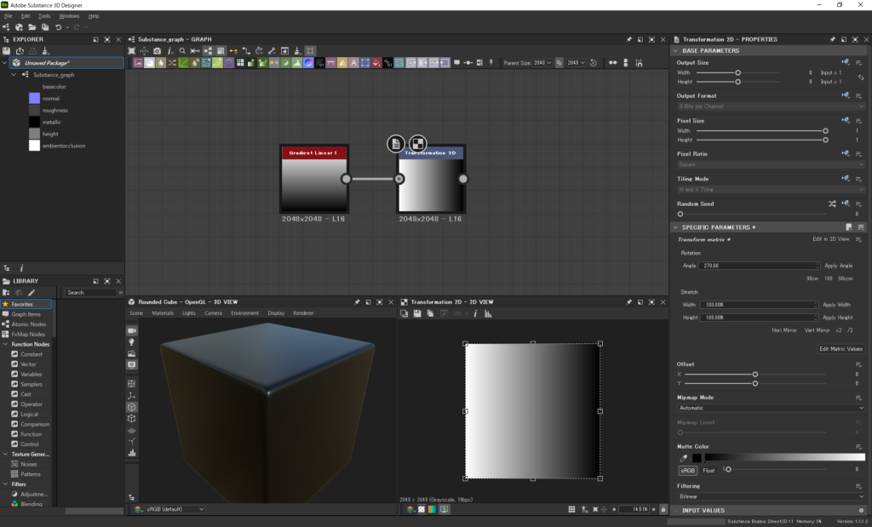Click the Library Search field
The image size is (872, 527).
coord(92,292)
